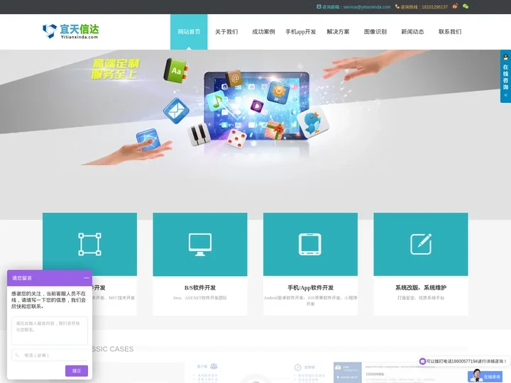Click the service@ email address link
Screen dimensions: 511x383
click(x=367, y=7)
